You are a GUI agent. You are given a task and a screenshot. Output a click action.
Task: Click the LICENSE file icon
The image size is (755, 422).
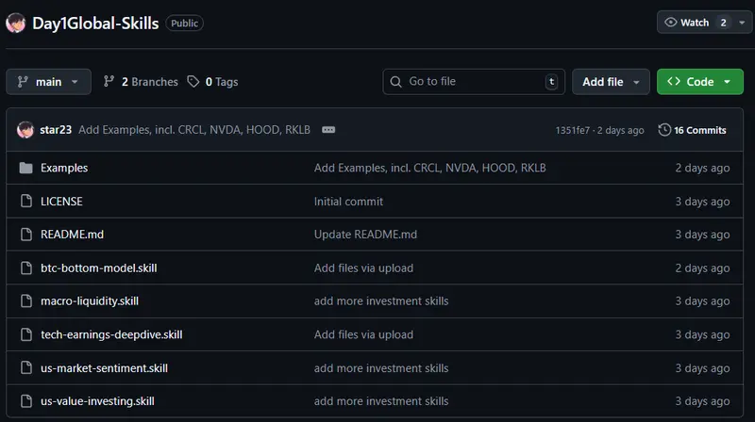[x=25, y=202]
